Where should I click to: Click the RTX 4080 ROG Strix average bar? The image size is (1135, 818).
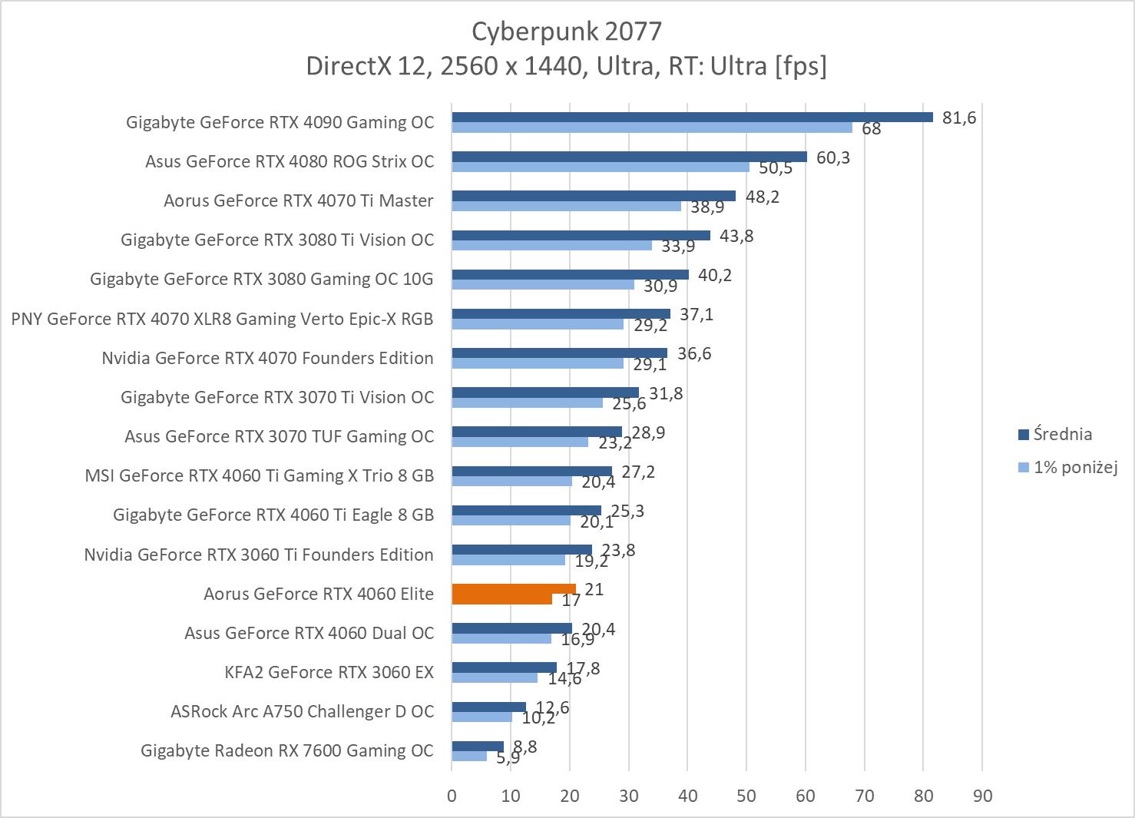[x=629, y=157]
